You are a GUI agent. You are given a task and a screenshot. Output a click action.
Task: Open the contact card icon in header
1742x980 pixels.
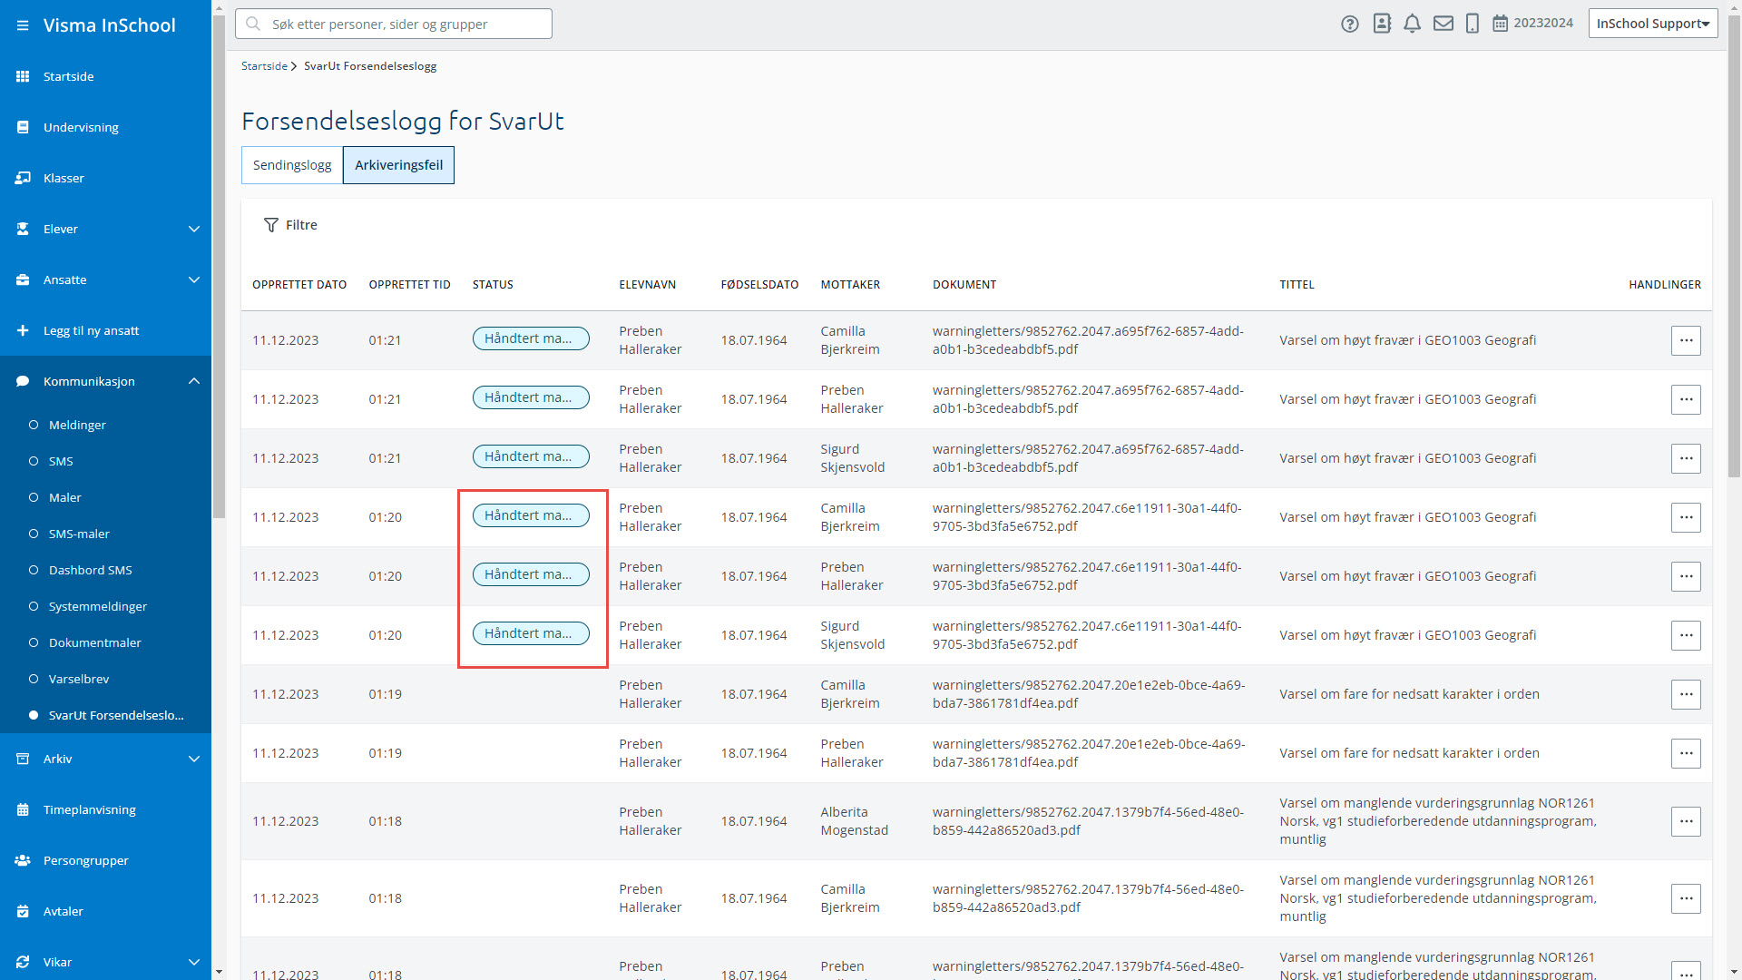(1382, 24)
